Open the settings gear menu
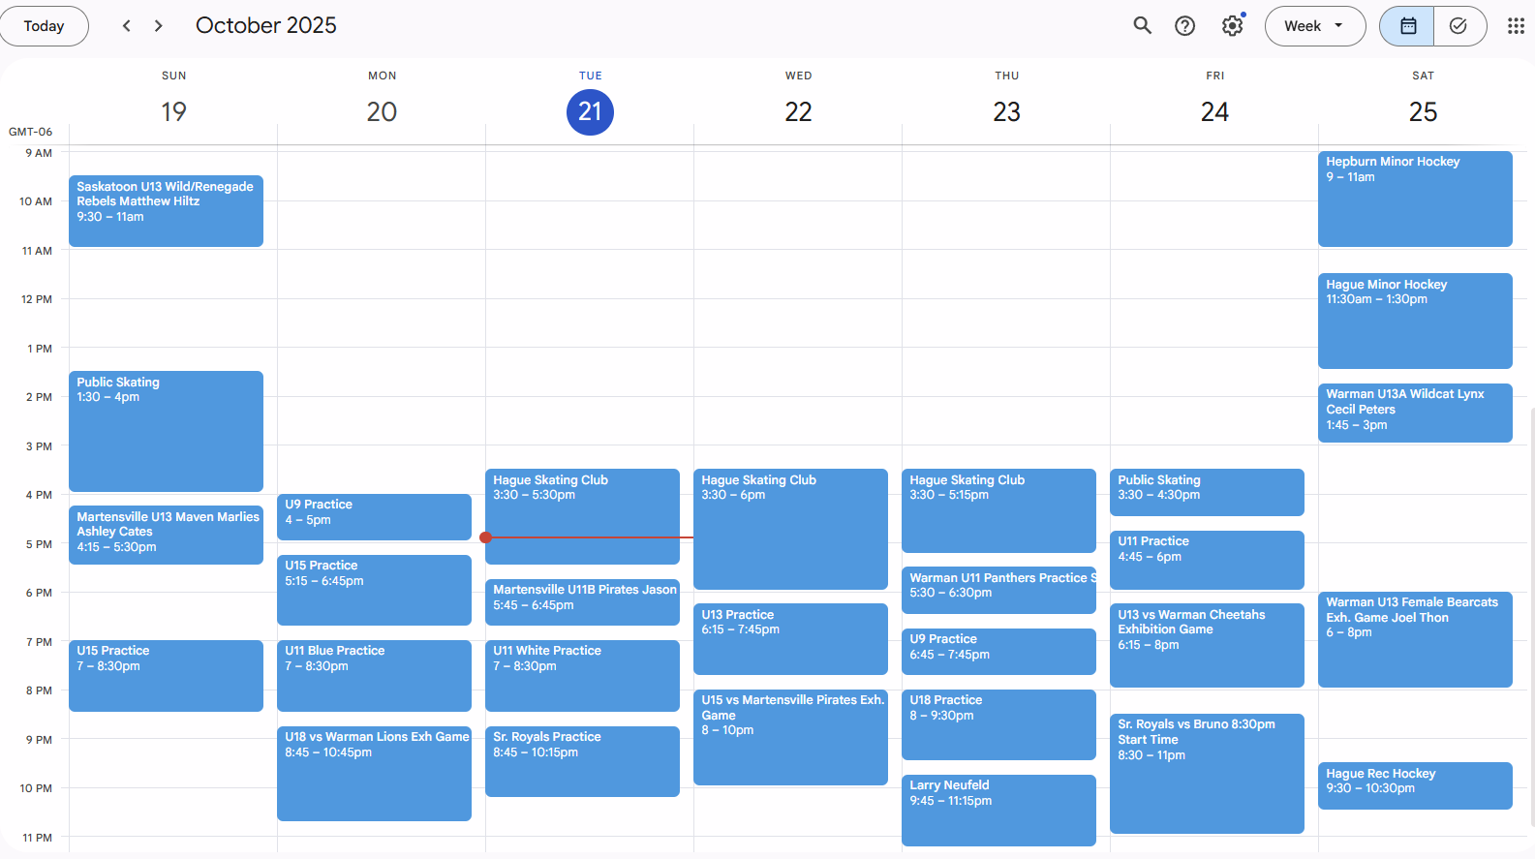The height and width of the screenshot is (859, 1535). click(x=1232, y=26)
